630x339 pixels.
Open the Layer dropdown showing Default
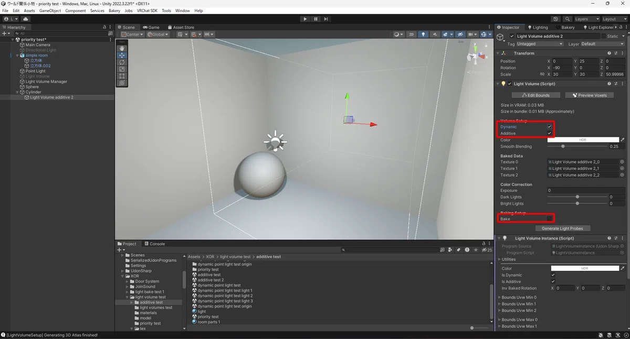pyautogui.click(x=603, y=44)
